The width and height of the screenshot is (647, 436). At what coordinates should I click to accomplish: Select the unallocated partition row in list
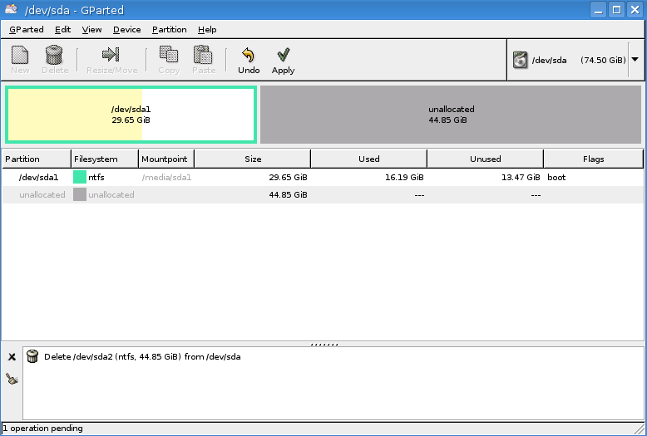coord(323,194)
